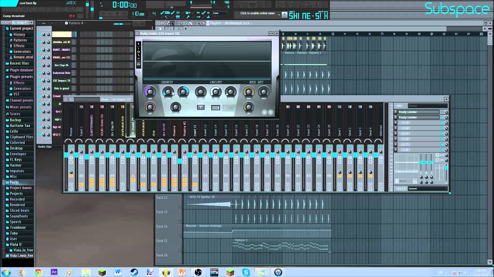494x277 pixels.
Task: Click to enable online news panel
Action: coord(257,13)
